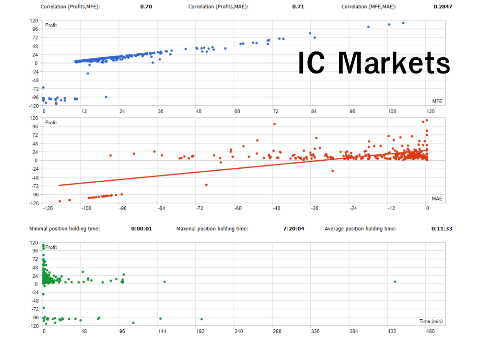477x343 pixels.
Task: Click x-axis tick label 60 on MFE chart
Action: pyautogui.click(x=237, y=111)
